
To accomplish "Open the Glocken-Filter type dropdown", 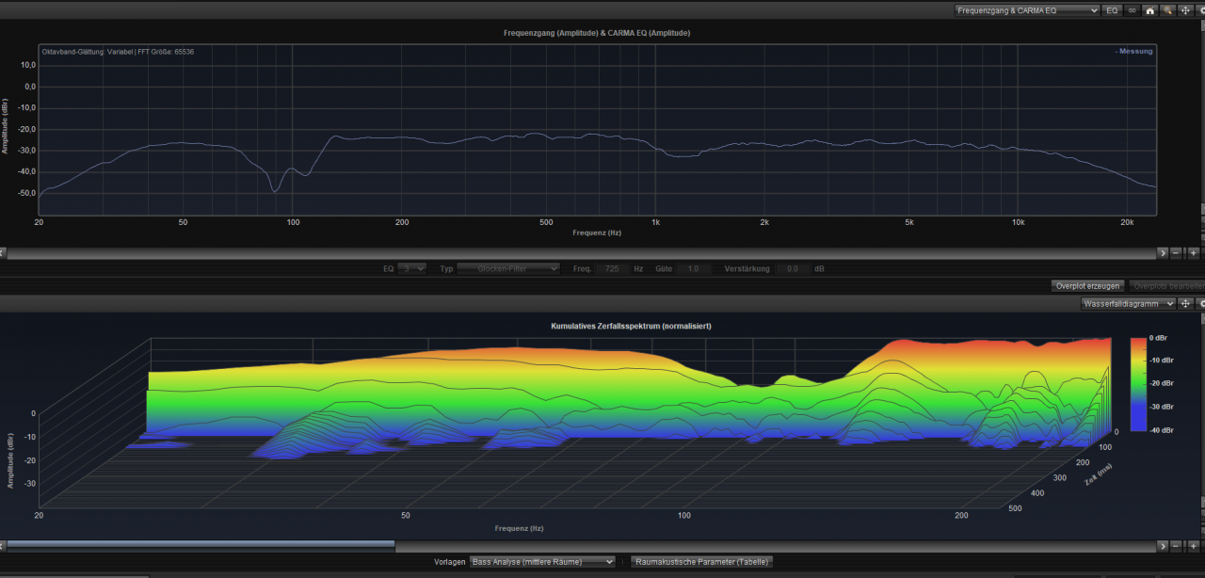I will (509, 269).
